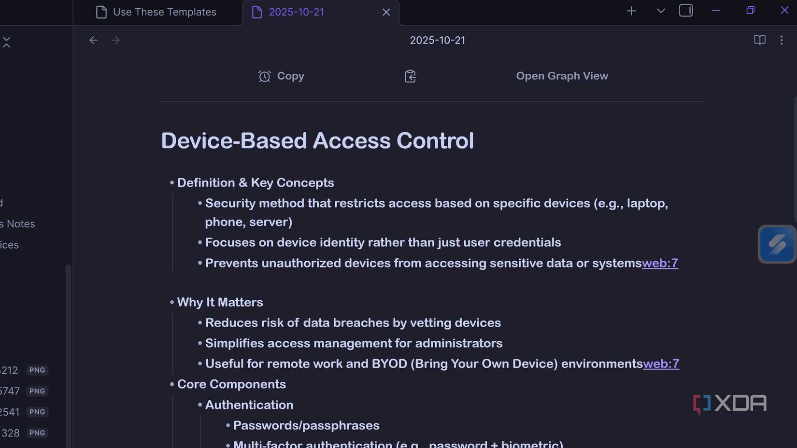Collapse the "Definition & Key Concepts" bullet
This screenshot has height=448, width=797.
(x=172, y=183)
